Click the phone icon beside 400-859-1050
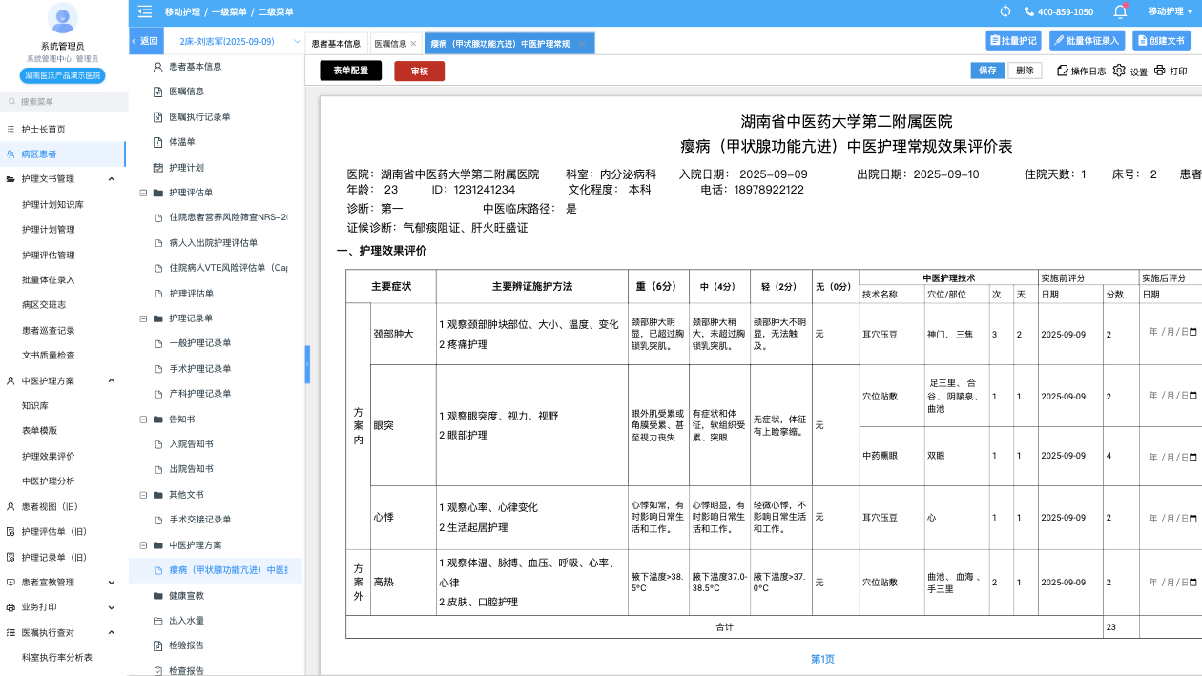The image size is (1202, 676). [x=1029, y=11]
